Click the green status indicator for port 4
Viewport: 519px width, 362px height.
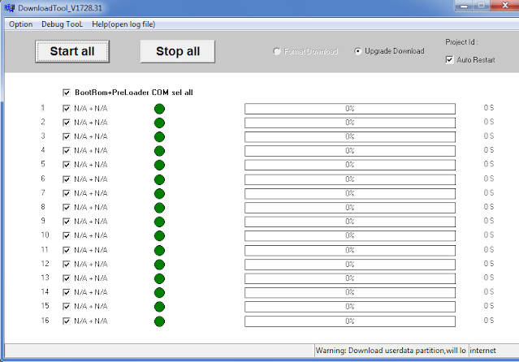[x=159, y=151]
